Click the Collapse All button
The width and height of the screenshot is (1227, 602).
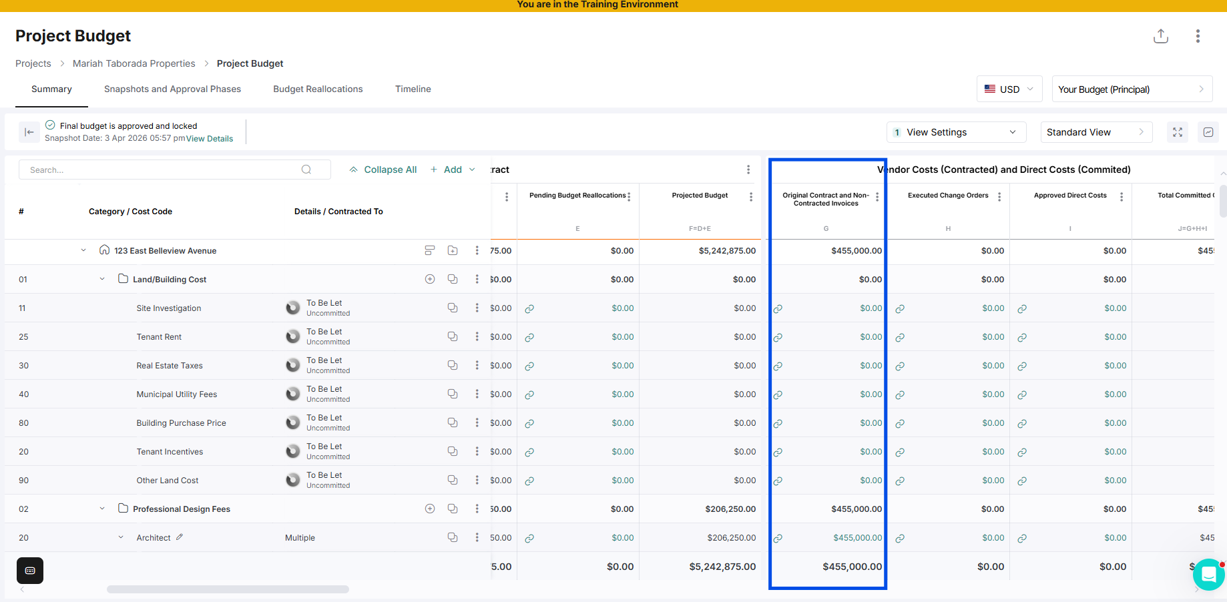(383, 170)
